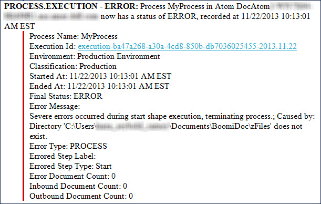
Task: Click the Error Message: label
Action: [55, 106]
